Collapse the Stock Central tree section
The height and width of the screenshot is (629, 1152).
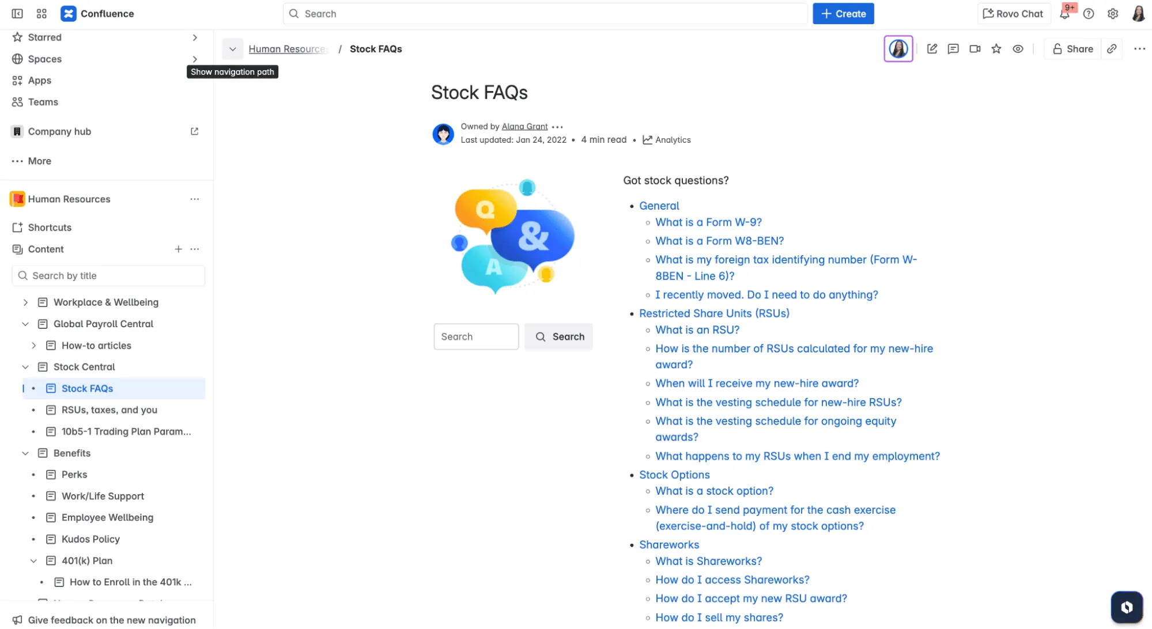[x=25, y=367]
